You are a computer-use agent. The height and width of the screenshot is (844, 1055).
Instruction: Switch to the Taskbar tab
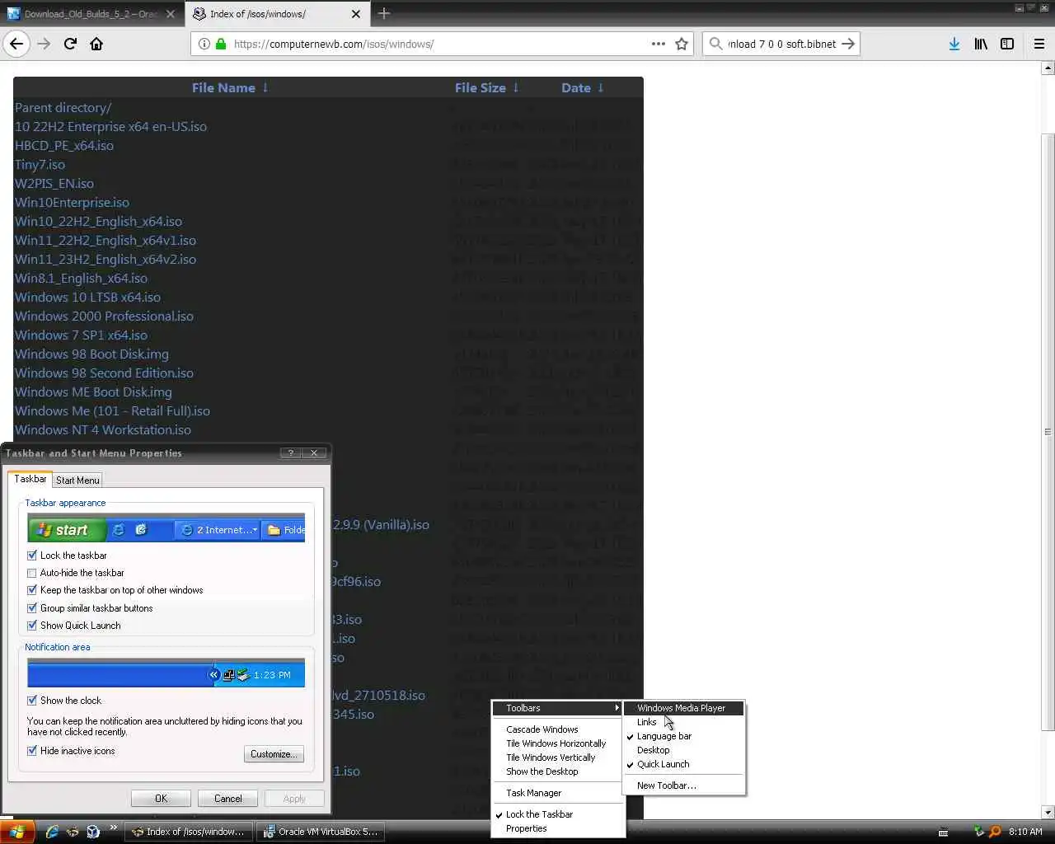click(x=30, y=479)
